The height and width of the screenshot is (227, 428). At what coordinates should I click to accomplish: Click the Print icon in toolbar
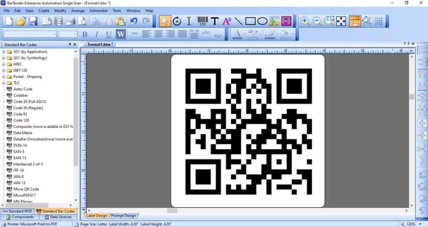click(71, 21)
